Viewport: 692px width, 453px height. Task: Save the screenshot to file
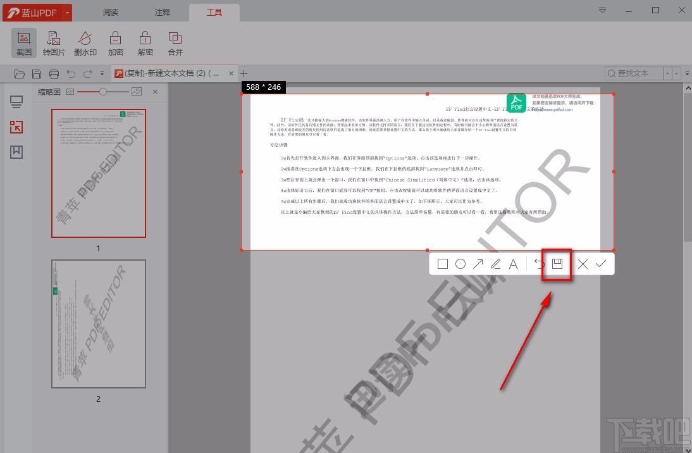click(x=557, y=264)
